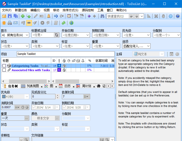Click task tree horizontal scrollbar thumb
Image resolution: width=182 pixels, height=141 pixels.
pyautogui.click(x=28, y=81)
